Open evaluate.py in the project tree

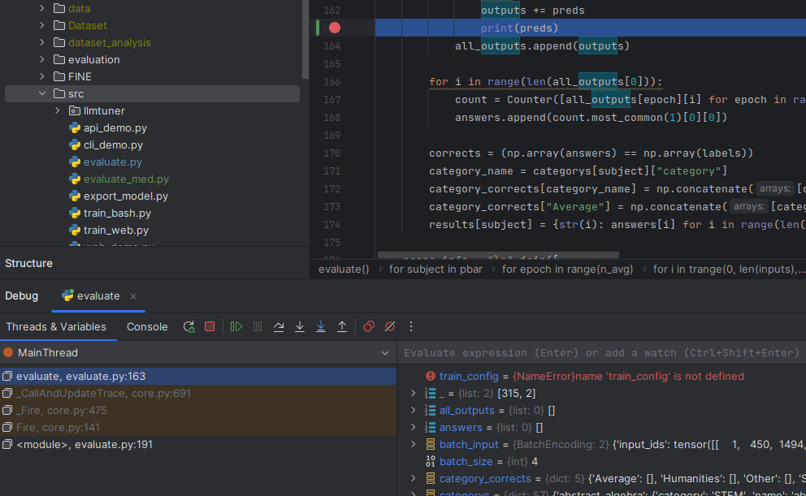pyautogui.click(x=113, y=162)
